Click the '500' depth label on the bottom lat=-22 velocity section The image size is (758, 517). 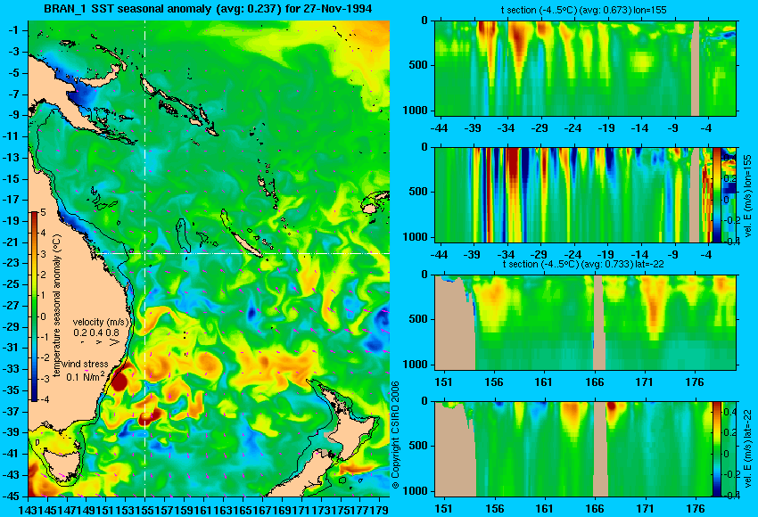coord(418,446)
